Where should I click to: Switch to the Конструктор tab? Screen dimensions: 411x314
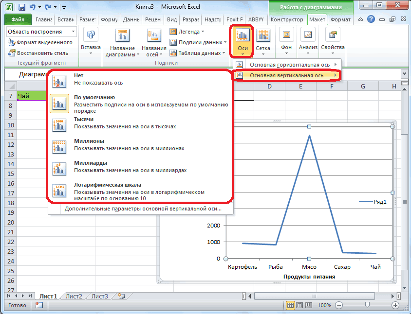tap(288, 19)
